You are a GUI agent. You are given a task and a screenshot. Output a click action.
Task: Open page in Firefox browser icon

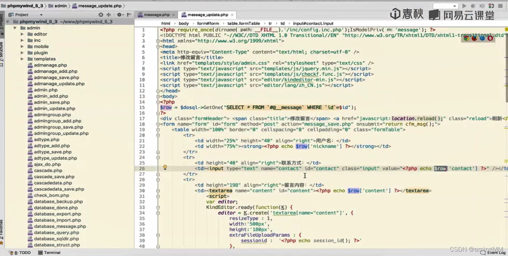[x=474, y=38]
